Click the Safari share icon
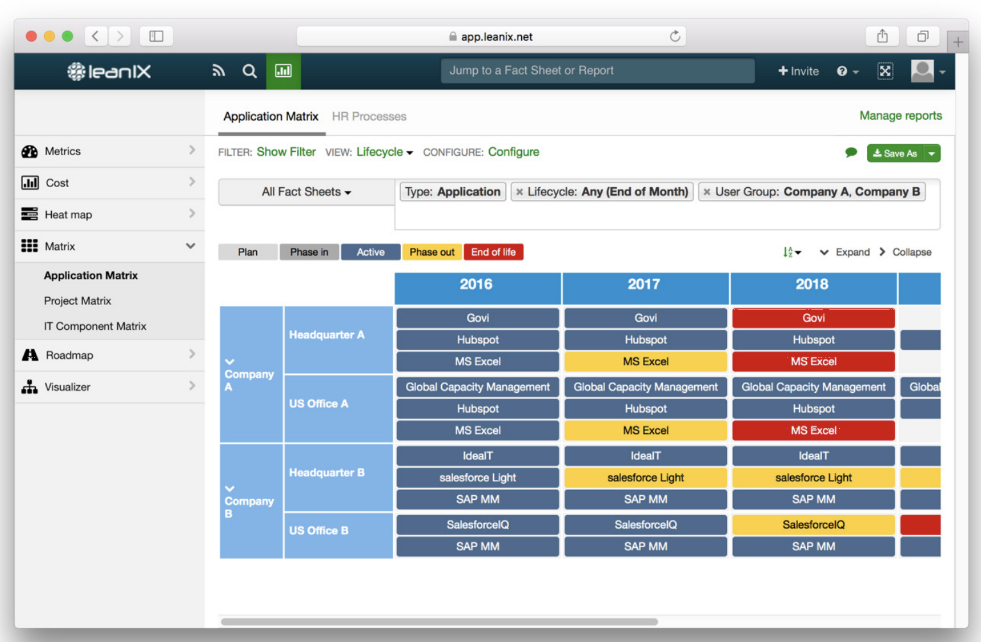Viewport: 981px width, 642px height. pos(882,37)
